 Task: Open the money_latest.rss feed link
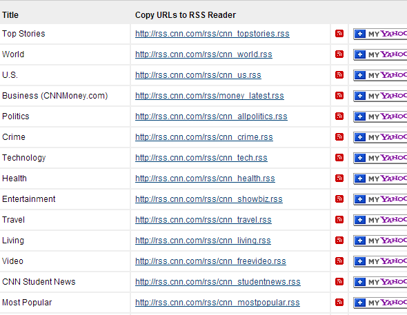coord(210,96)
